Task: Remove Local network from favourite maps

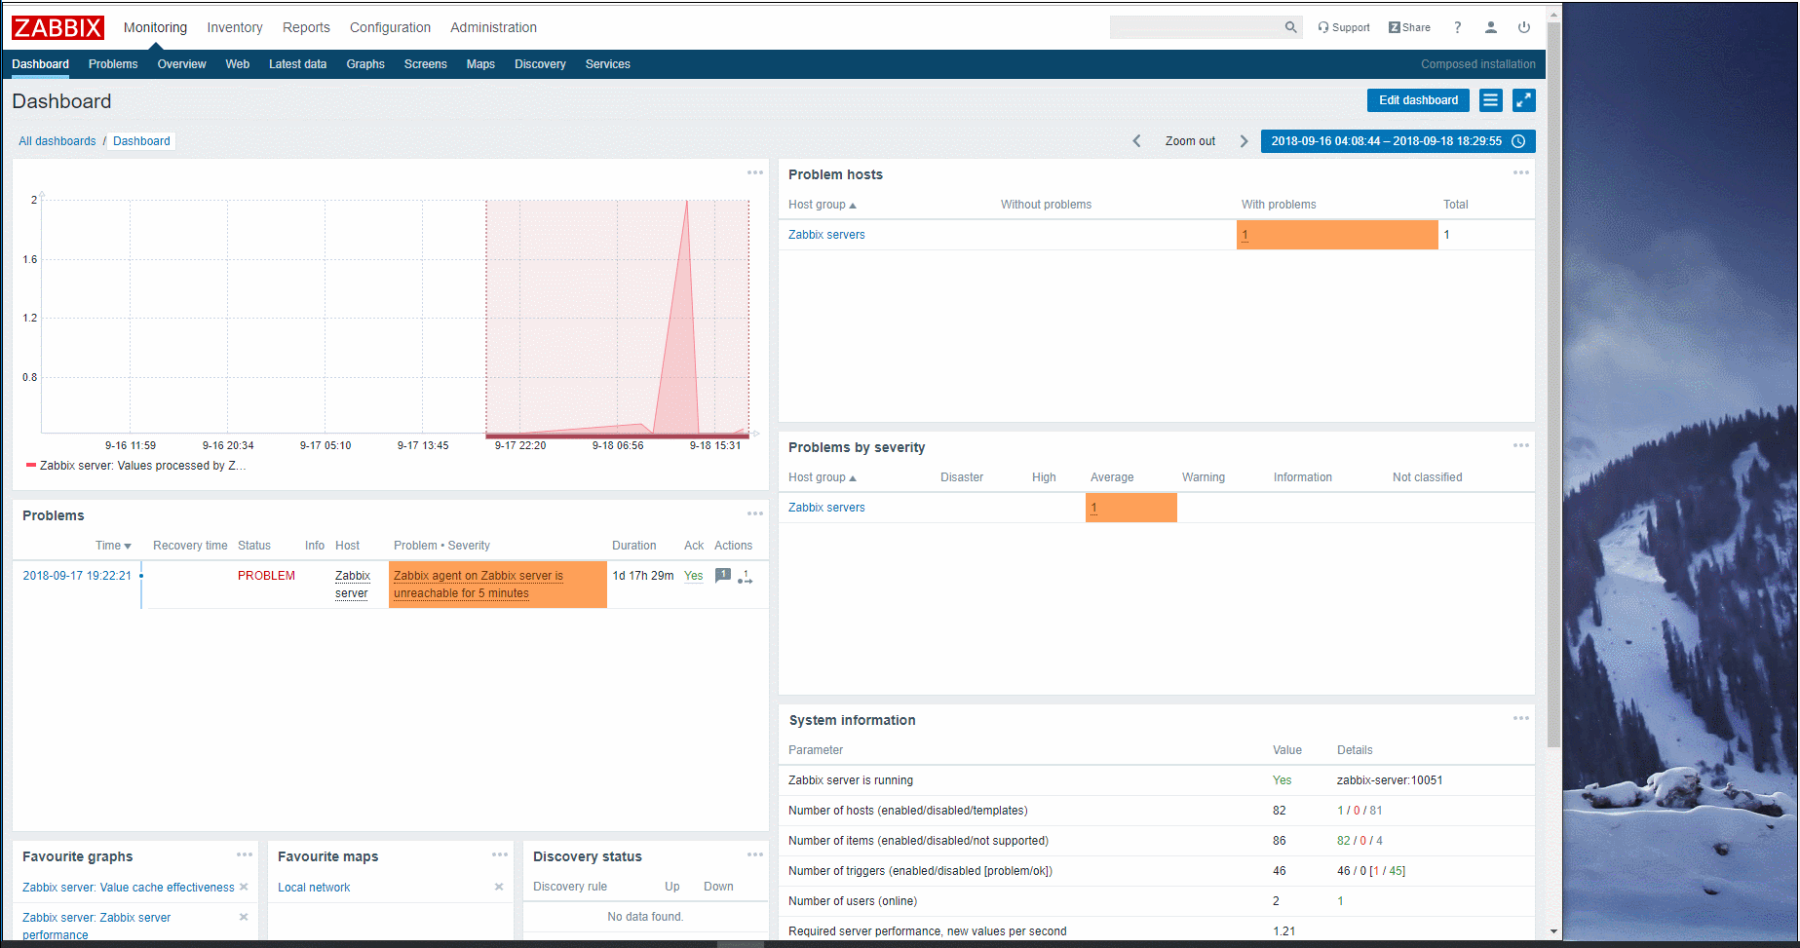Action: [499, 887]
